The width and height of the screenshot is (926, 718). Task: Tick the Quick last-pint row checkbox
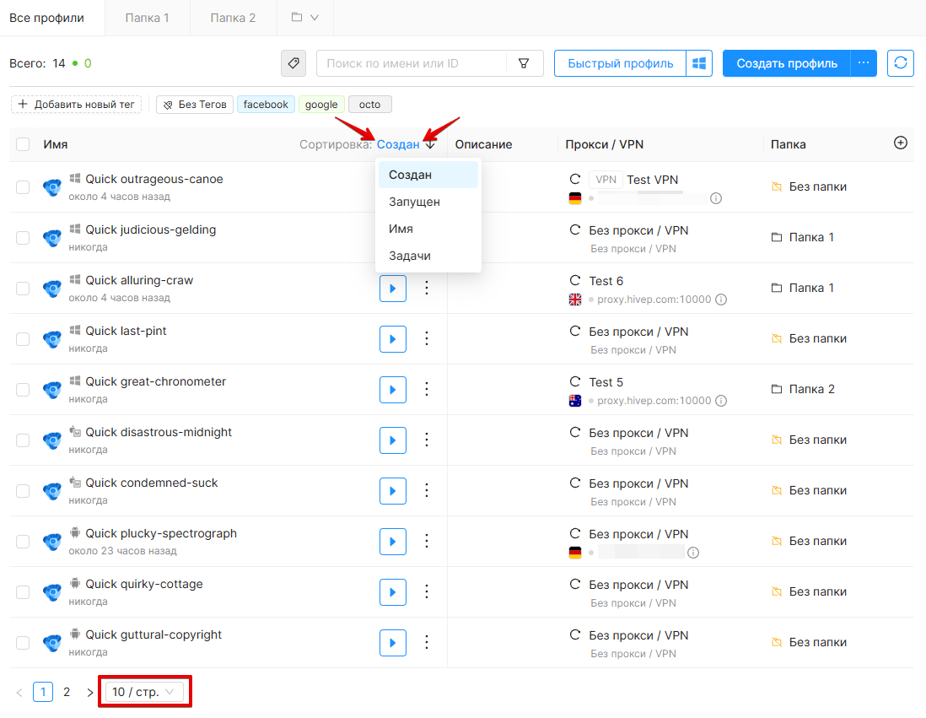click(23, 339)
